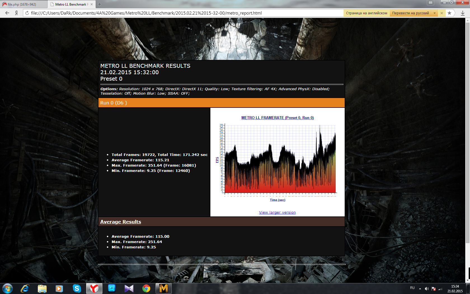Open Windows Explorer from the taskbar
The image size is (470, 294).
click(x=42, y=288)
